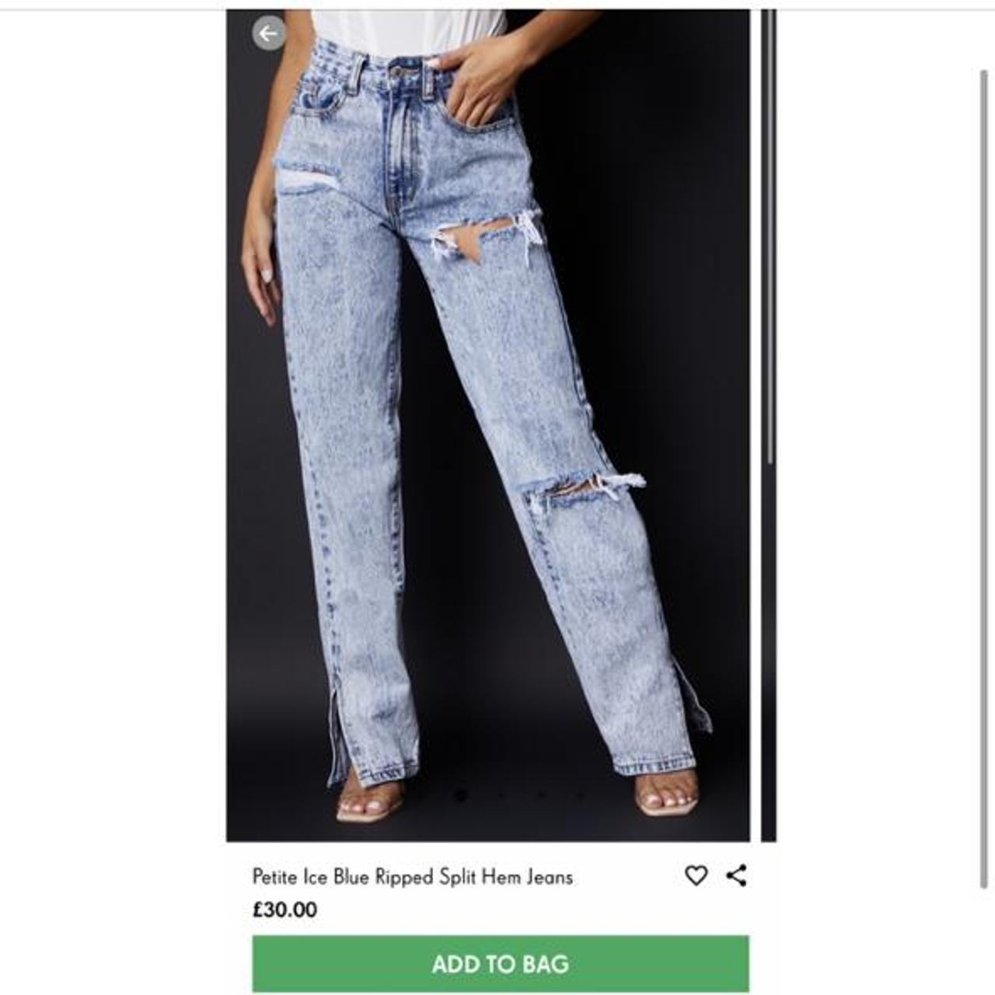Screen dimensions: 995x995
Task: Click the ADD TO BAG button
Action: (501, 964)
